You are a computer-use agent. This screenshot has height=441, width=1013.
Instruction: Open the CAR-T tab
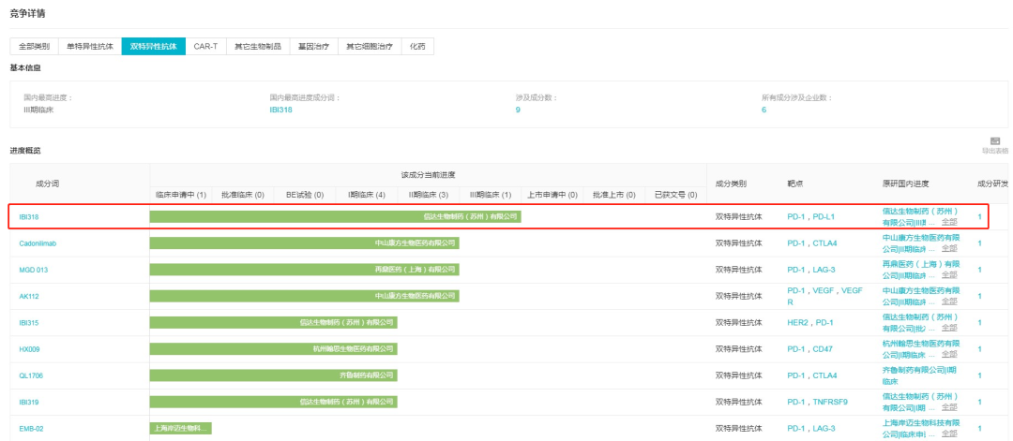pyautogui.click(x=205, y=47)
